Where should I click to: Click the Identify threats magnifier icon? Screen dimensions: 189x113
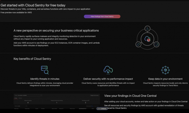click(45, 70)
